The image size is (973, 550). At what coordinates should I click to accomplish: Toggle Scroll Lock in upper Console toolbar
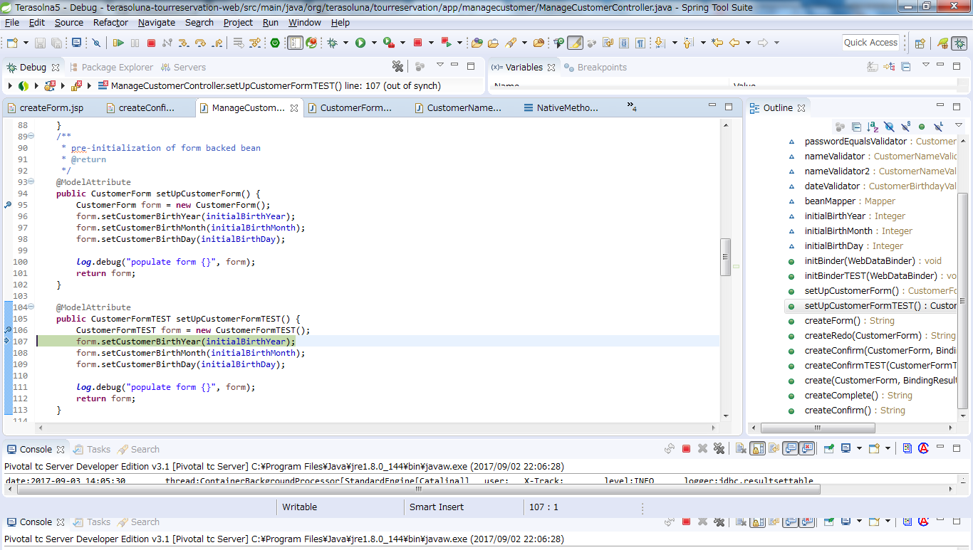[x=757, y=449]
